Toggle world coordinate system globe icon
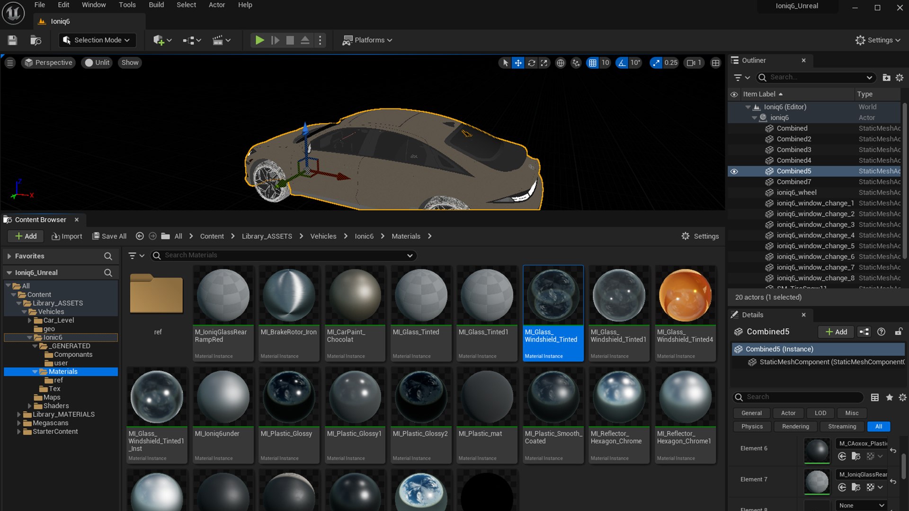Screen dimensions: 909x511 pyautogui.click(x=561, y=62)
